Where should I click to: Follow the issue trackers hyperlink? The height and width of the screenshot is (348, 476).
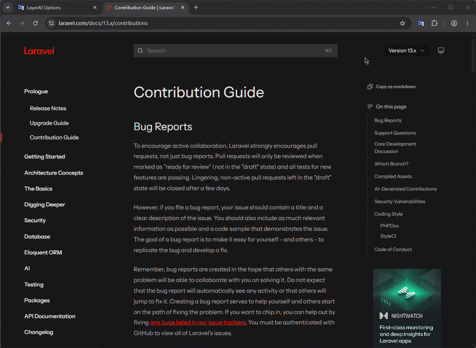click(198, 323)
